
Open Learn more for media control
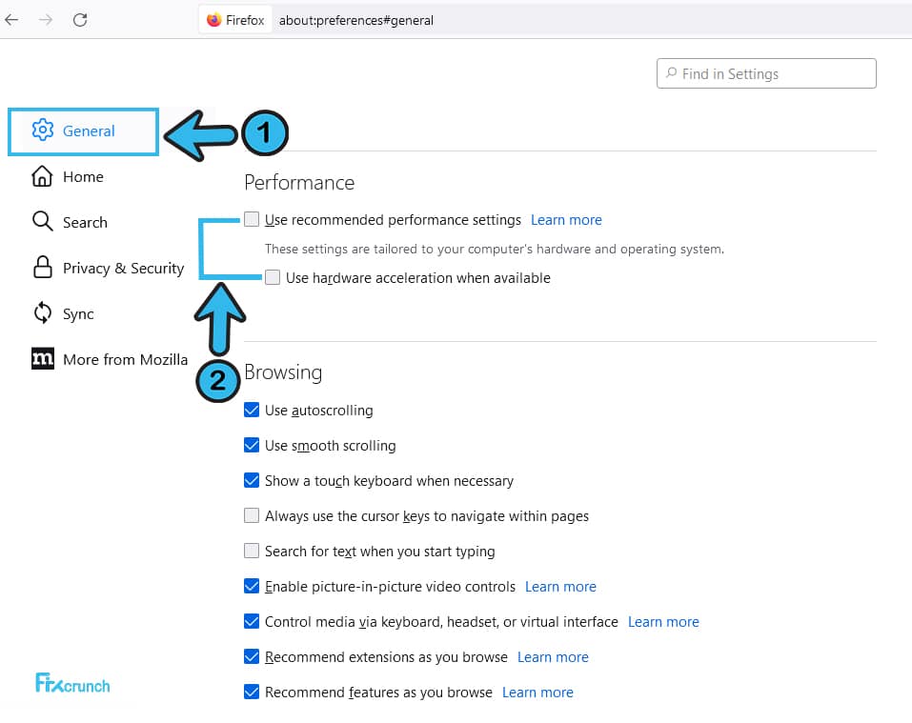point(663,622)
